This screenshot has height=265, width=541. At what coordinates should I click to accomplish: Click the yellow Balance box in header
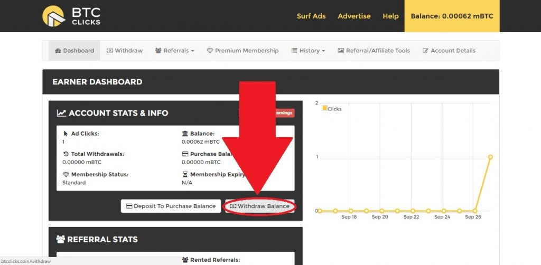click(x=452, y=16)
